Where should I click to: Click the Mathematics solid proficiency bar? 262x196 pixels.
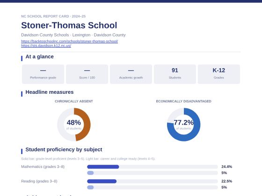[x=103, y=167]
